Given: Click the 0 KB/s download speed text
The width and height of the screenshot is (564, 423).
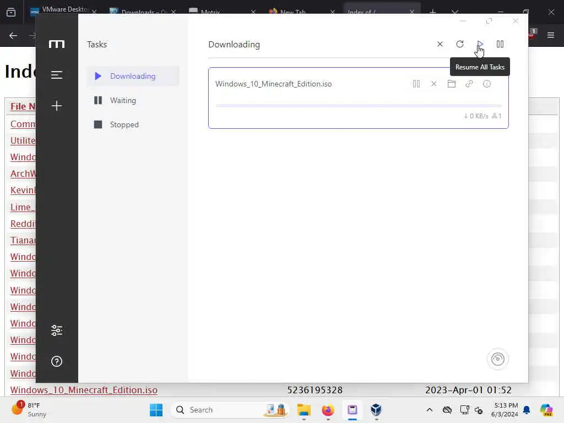Looking at the screenshot, I should pyautogui.click(x=476, y=116).
